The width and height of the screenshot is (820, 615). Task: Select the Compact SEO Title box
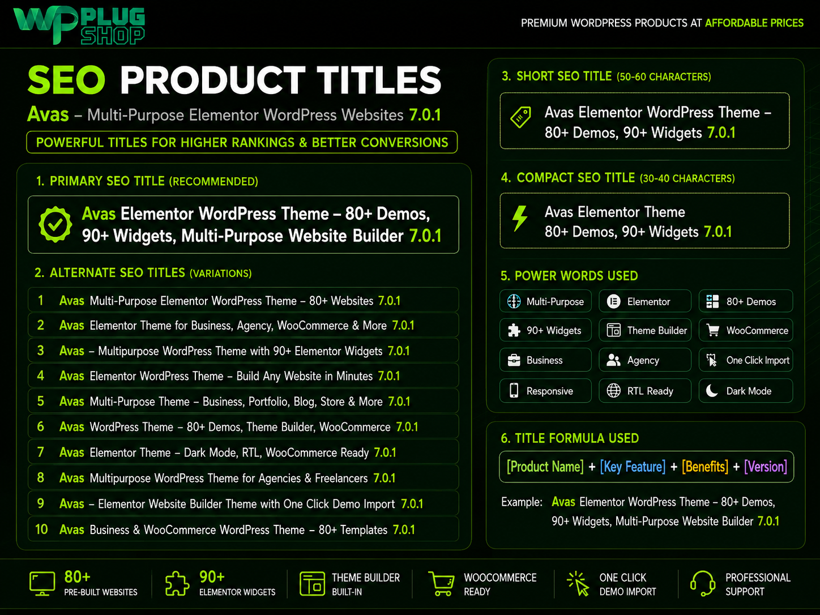(644, 221)
